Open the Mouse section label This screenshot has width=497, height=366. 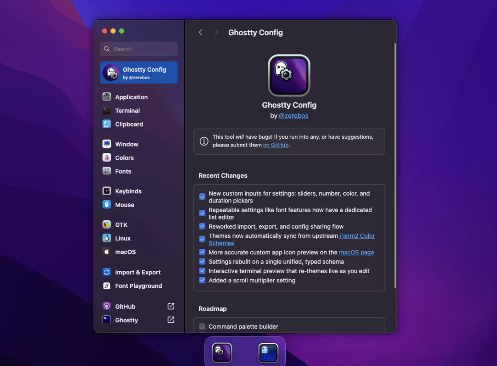(125, 205)
